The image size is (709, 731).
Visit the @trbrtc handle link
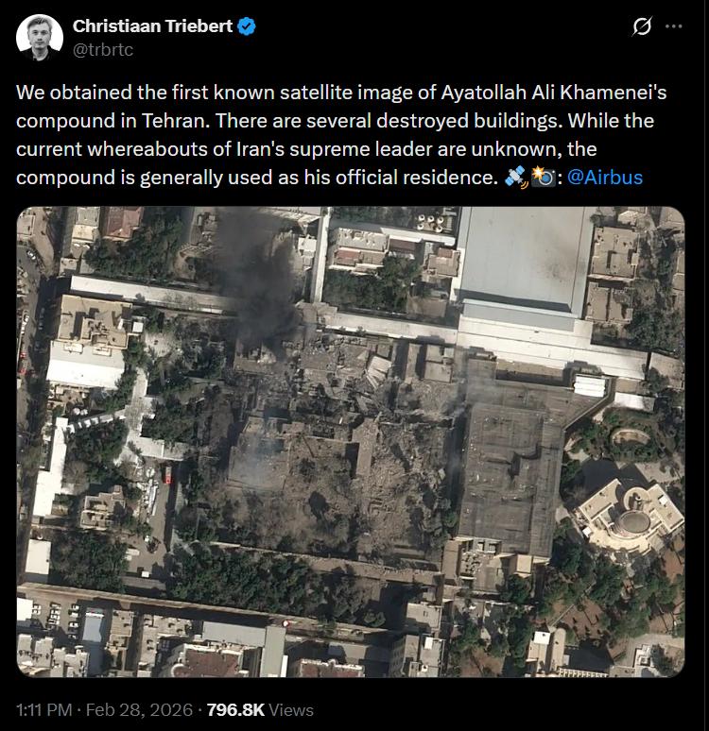103,49
